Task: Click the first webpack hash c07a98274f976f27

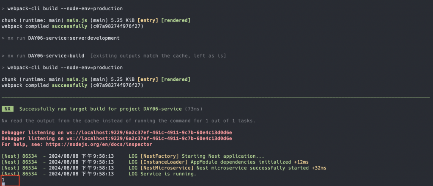Action: click(117, 26)
